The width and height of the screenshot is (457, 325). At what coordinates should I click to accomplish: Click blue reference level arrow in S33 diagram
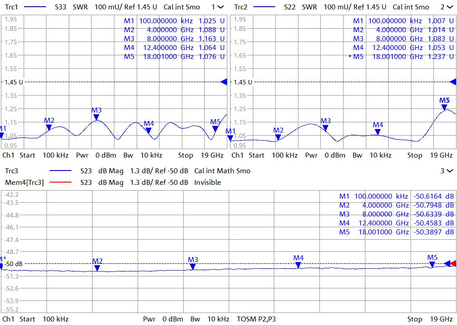tap(224, 82)
